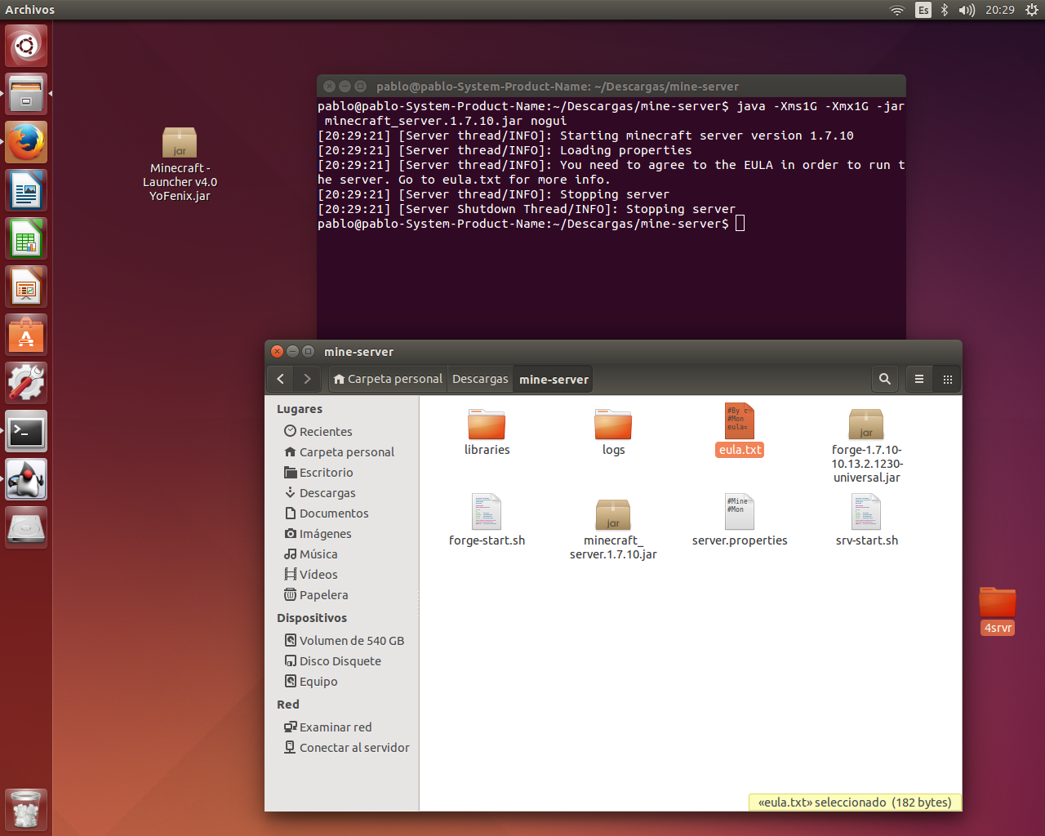Open the Es keyboard layout indicator
The height and width of the screenshot is (836, 1045).
(923, 10)
